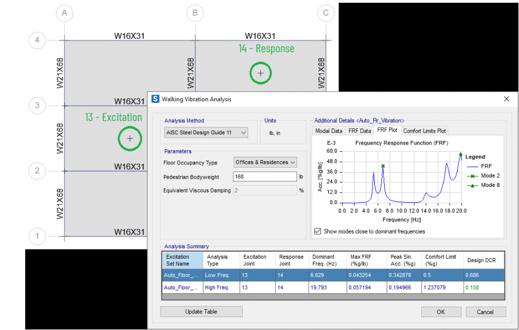
Task: Click the Cancel button
Action: pos(485,312)
